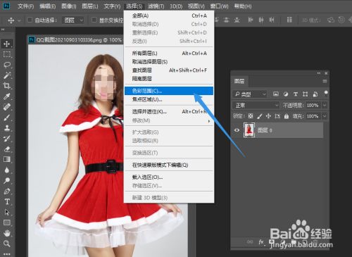This screenshot has width=352, height=257.
Task: Open the edit toolbar ellipsis
Action: tap(7, 254)
